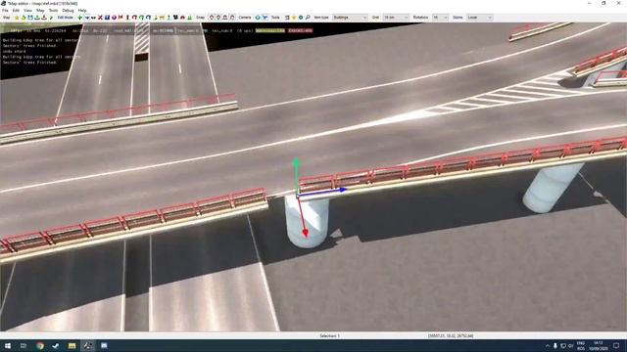Open the Rotation step dropdown

tap(440, 18)
